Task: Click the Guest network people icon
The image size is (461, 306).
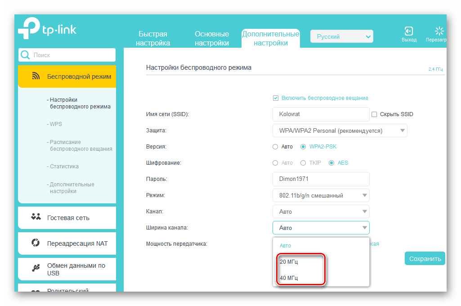Action: [36, 217]
